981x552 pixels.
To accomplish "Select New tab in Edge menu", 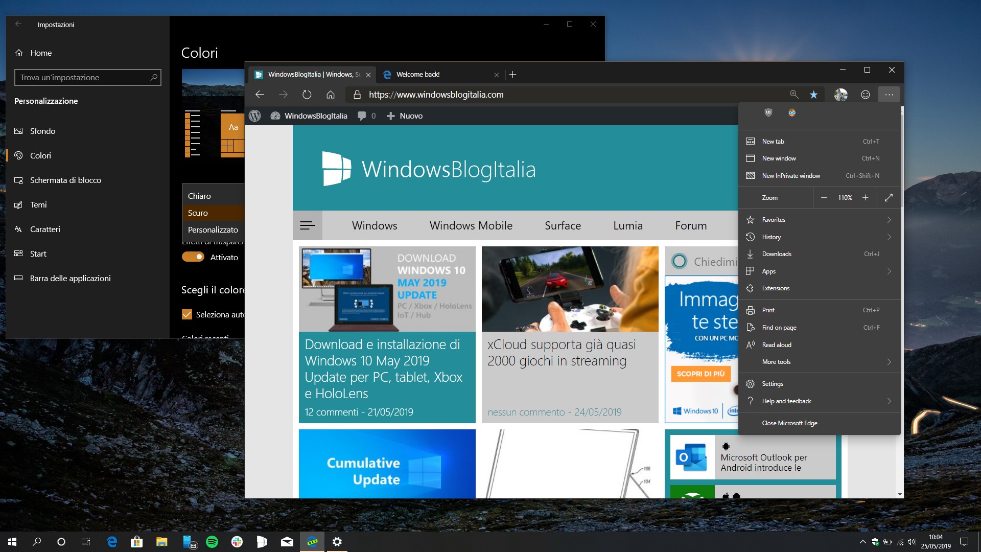I will click(x=820, y=142).
